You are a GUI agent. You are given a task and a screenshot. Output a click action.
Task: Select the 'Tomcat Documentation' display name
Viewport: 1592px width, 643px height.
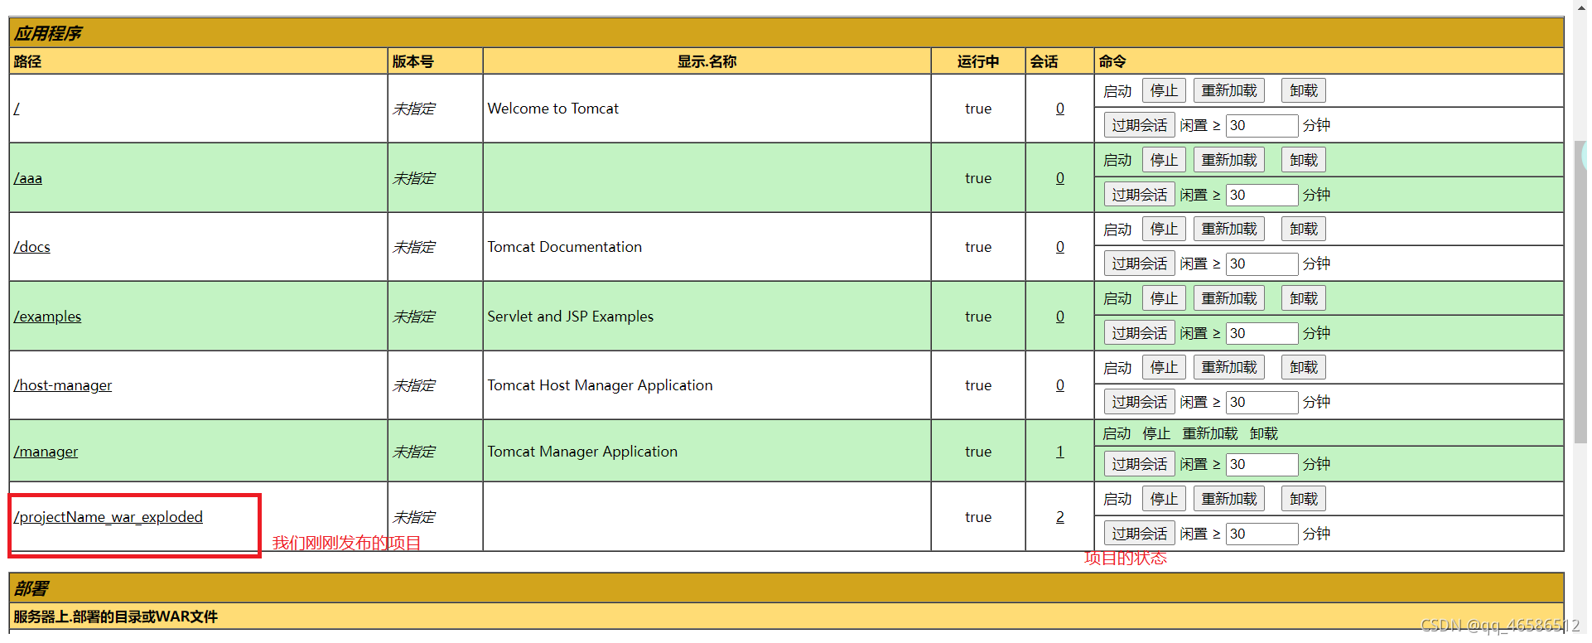tap(565, 247)
